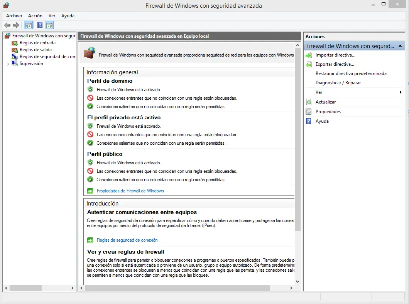Open the Ver menu in menu bar
This screenshot has height=304, width=409.
click(52, 16)
